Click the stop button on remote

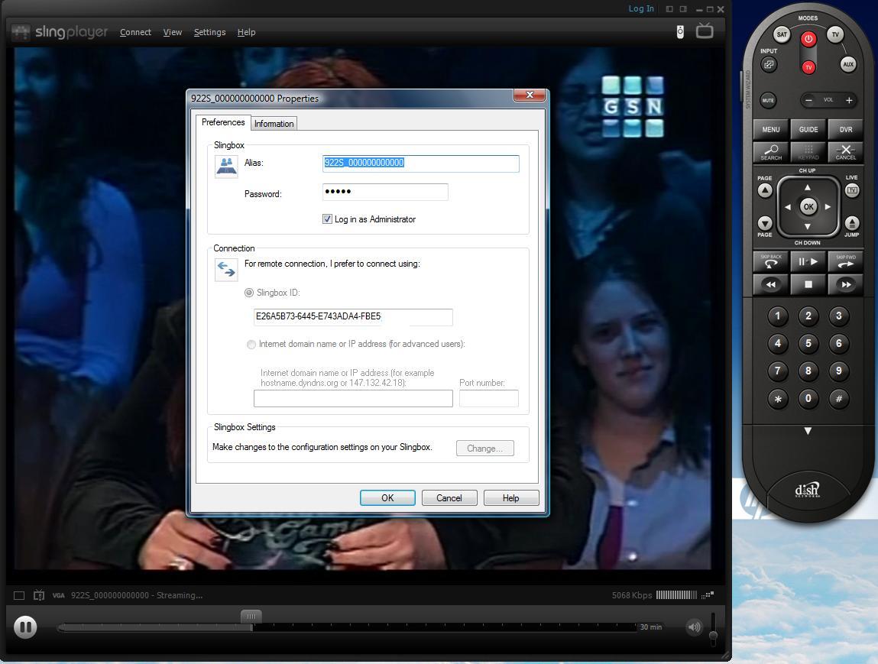pyautogui.click(x=808, y=284)
